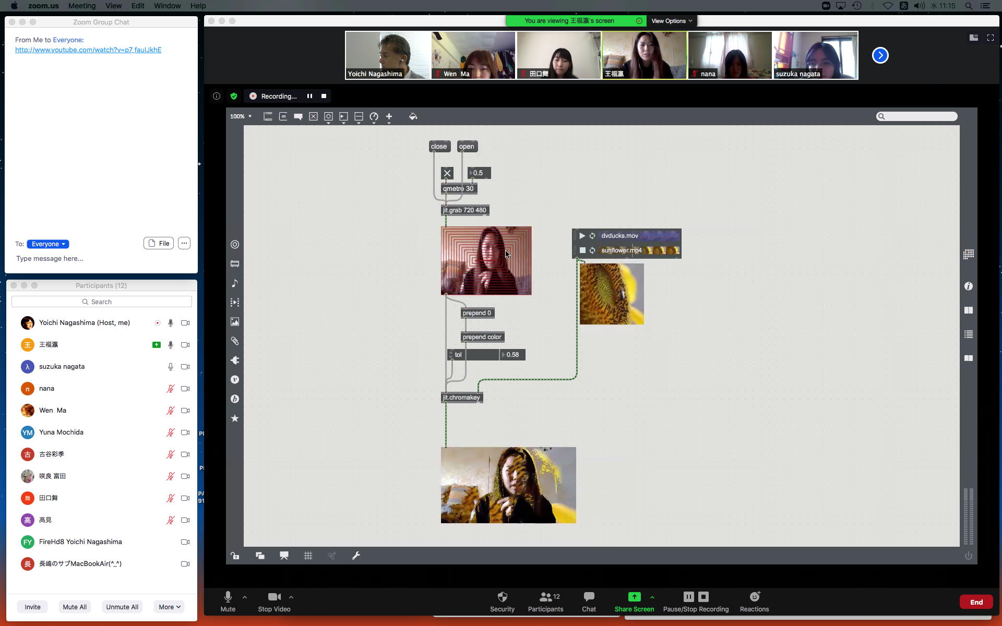Toggle 王福瀛's microphone in participants list
The width and height of the screenshot is (1002, 626).
[170, 345]
